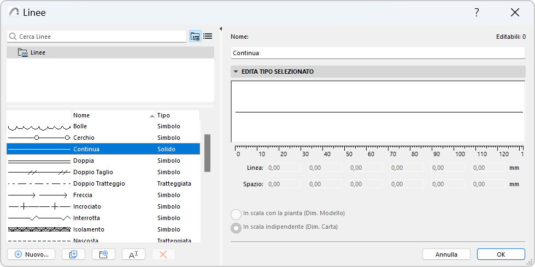This screenshot has width=535, height=267.
Task: Click the rename icon button
Action: click(x=133, y=254)
